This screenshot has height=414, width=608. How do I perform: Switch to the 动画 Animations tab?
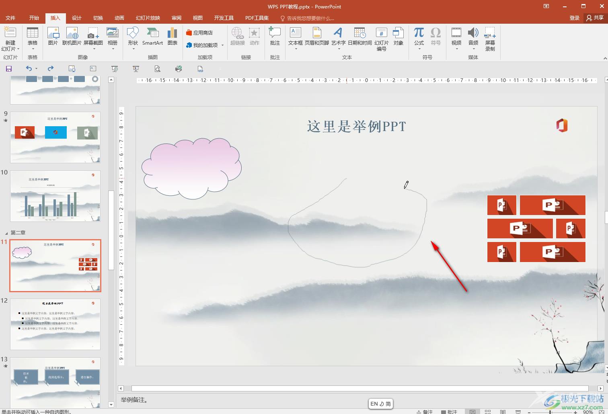[119, 18]
